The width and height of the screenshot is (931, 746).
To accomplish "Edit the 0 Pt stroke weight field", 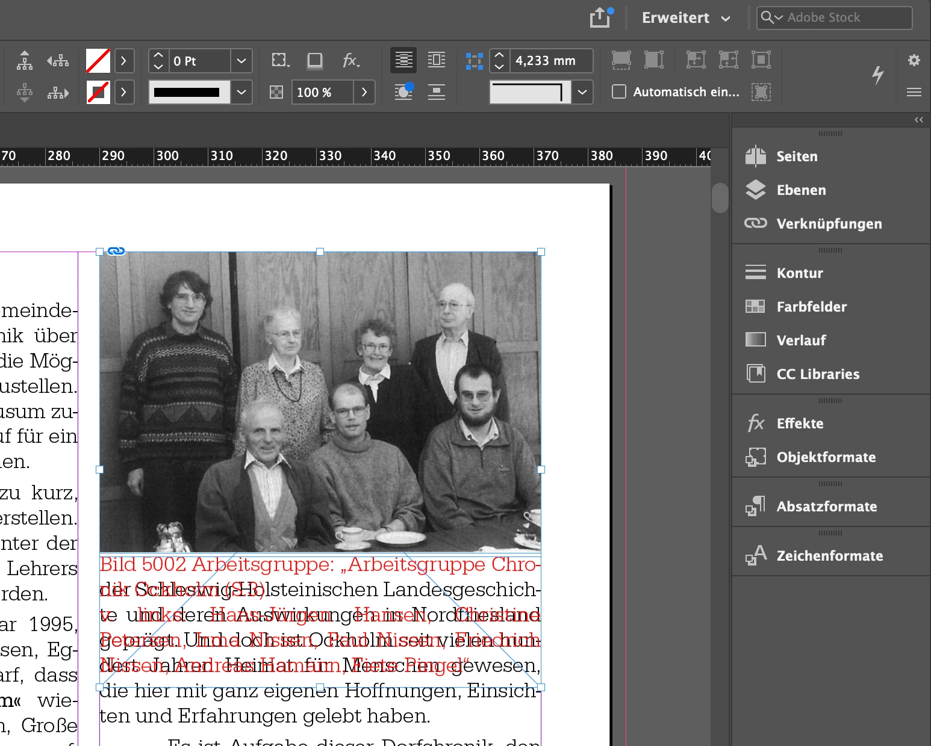I will point(199,61).
